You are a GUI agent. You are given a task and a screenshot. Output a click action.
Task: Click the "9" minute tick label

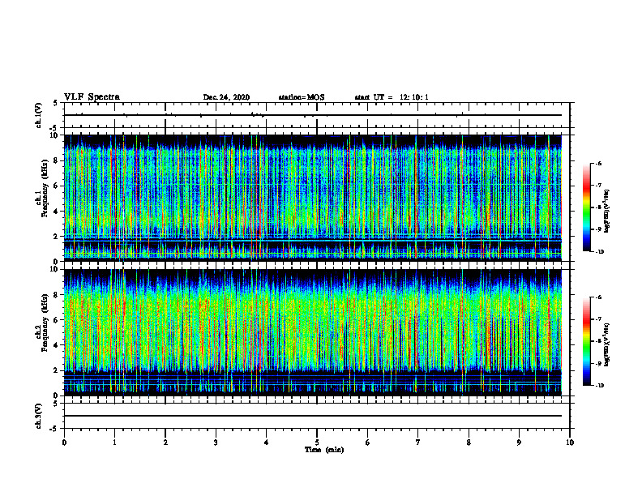(x=519, y=443)
